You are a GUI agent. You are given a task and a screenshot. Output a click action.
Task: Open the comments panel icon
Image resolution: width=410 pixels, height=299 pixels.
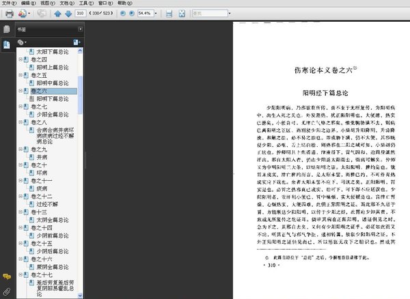coord(7,276)
